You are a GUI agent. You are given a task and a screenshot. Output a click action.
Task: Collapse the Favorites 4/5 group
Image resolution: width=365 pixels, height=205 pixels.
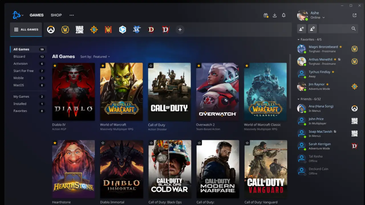(x=309, y=40)
